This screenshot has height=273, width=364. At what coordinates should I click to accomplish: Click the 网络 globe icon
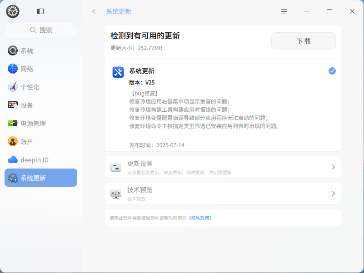pos(13,69)
